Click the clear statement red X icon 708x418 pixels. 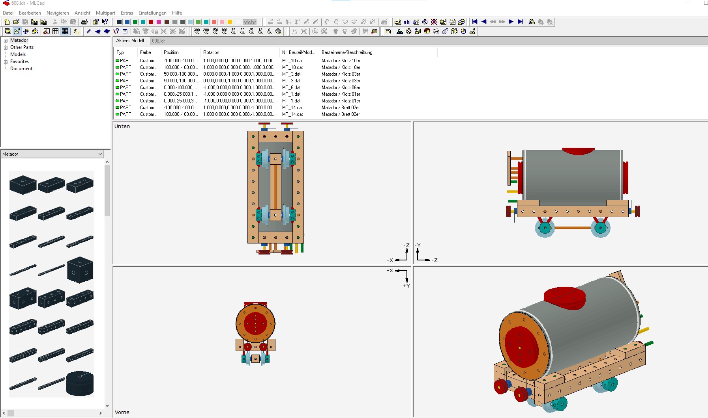click(434, 22)
